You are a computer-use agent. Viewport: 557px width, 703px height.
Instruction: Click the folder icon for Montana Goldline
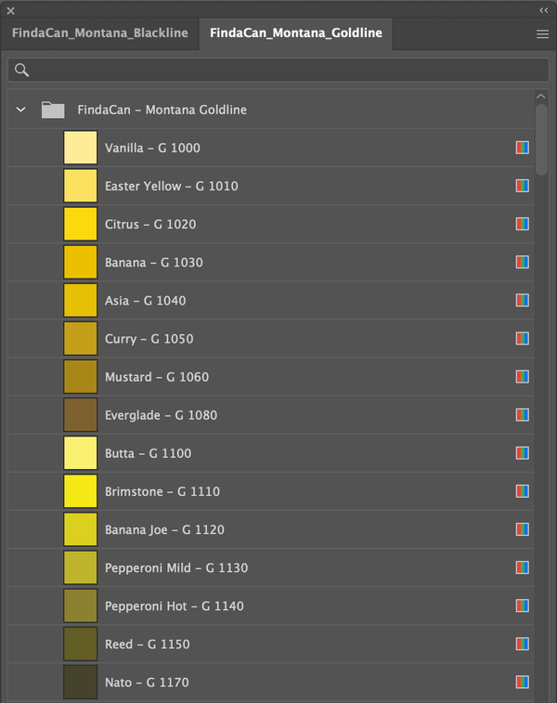click(x=53, y=110)
